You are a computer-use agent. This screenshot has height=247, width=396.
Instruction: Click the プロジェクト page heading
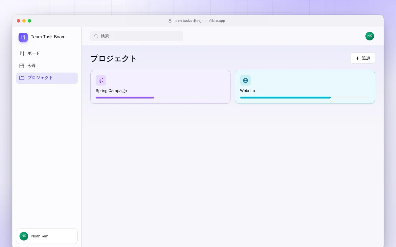coord(114,59)
